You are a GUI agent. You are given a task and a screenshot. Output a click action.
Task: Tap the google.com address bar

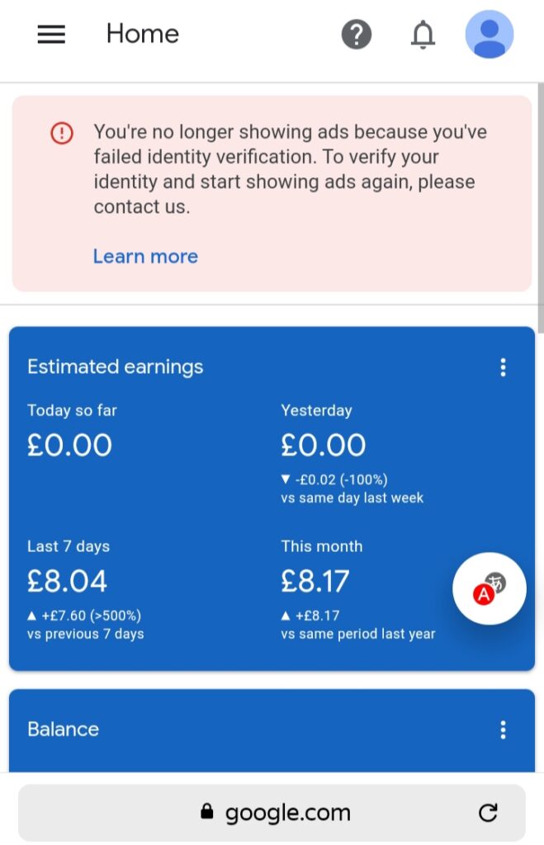[272, 813]
